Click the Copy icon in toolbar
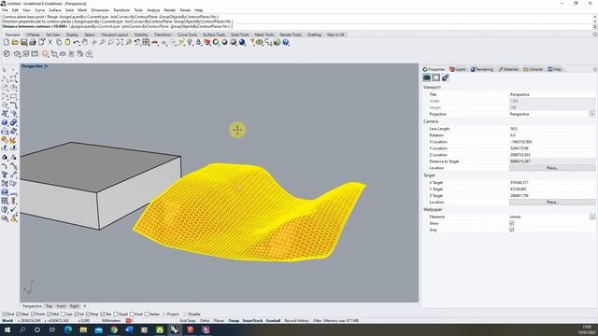Screen dimensions: 598x336 click(59, 42)
